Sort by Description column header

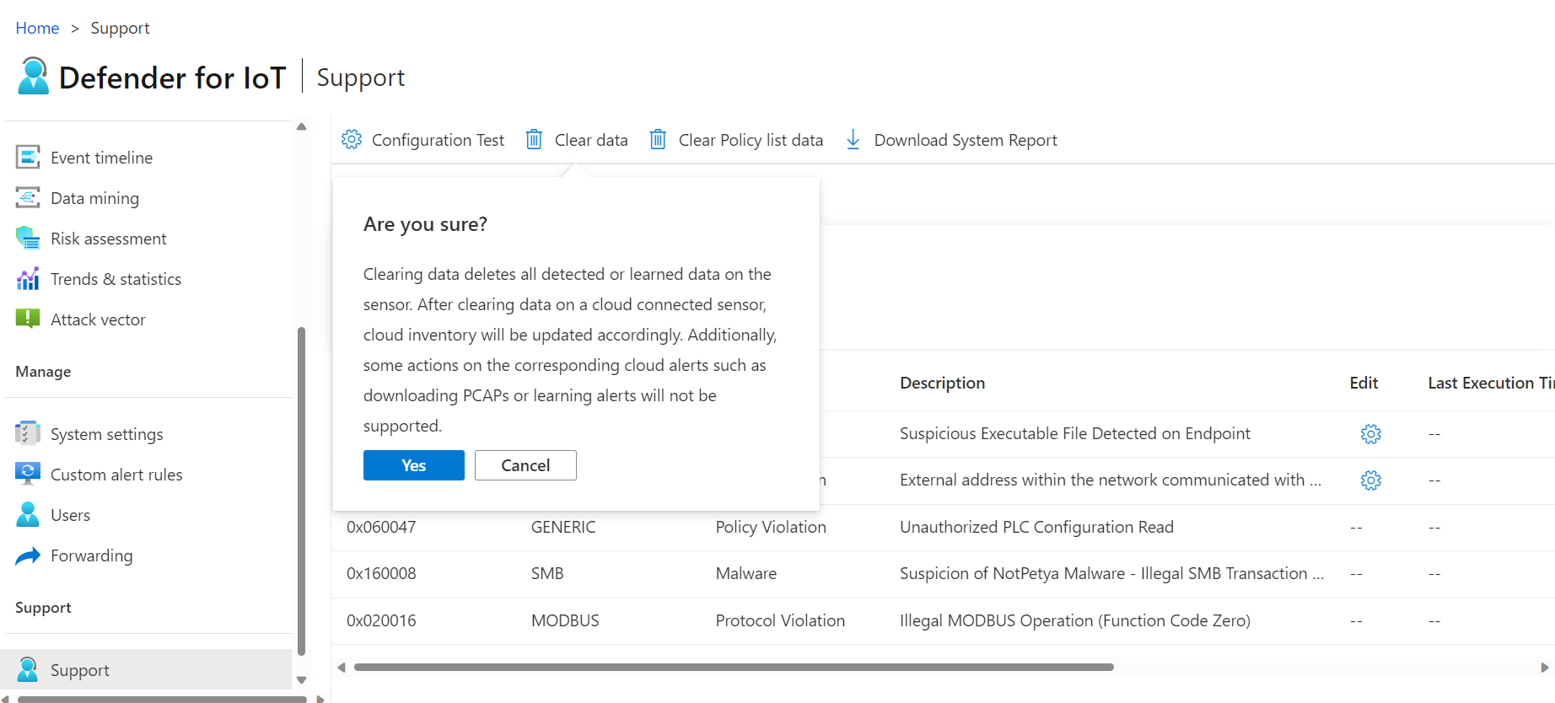(x=942, y=383)
